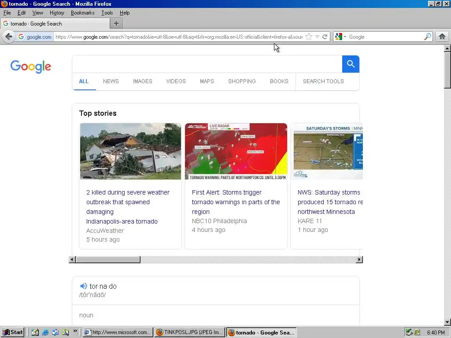Open the Bookmarks menu
451x338 pixels.
click(x=82, y=13)
